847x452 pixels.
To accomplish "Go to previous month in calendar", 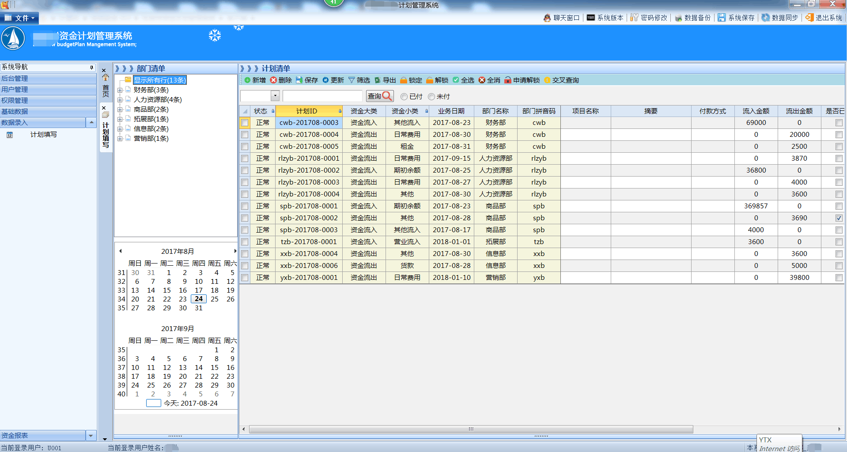I will (121, 251).
